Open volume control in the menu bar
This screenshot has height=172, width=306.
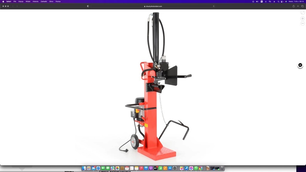coord(257,1)
